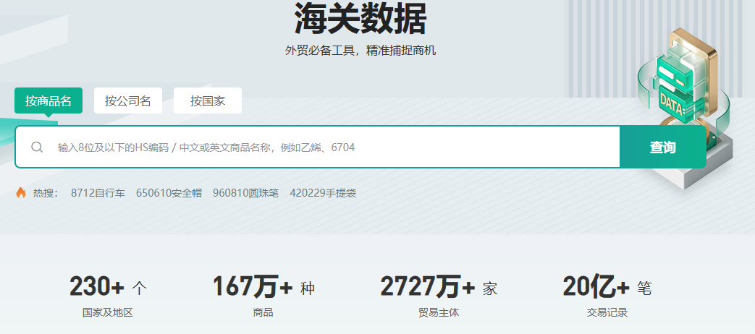The height and width of the screenshot is (334, 755).
Task: Focus the HS编码 product search field
Action: point(317,147)
